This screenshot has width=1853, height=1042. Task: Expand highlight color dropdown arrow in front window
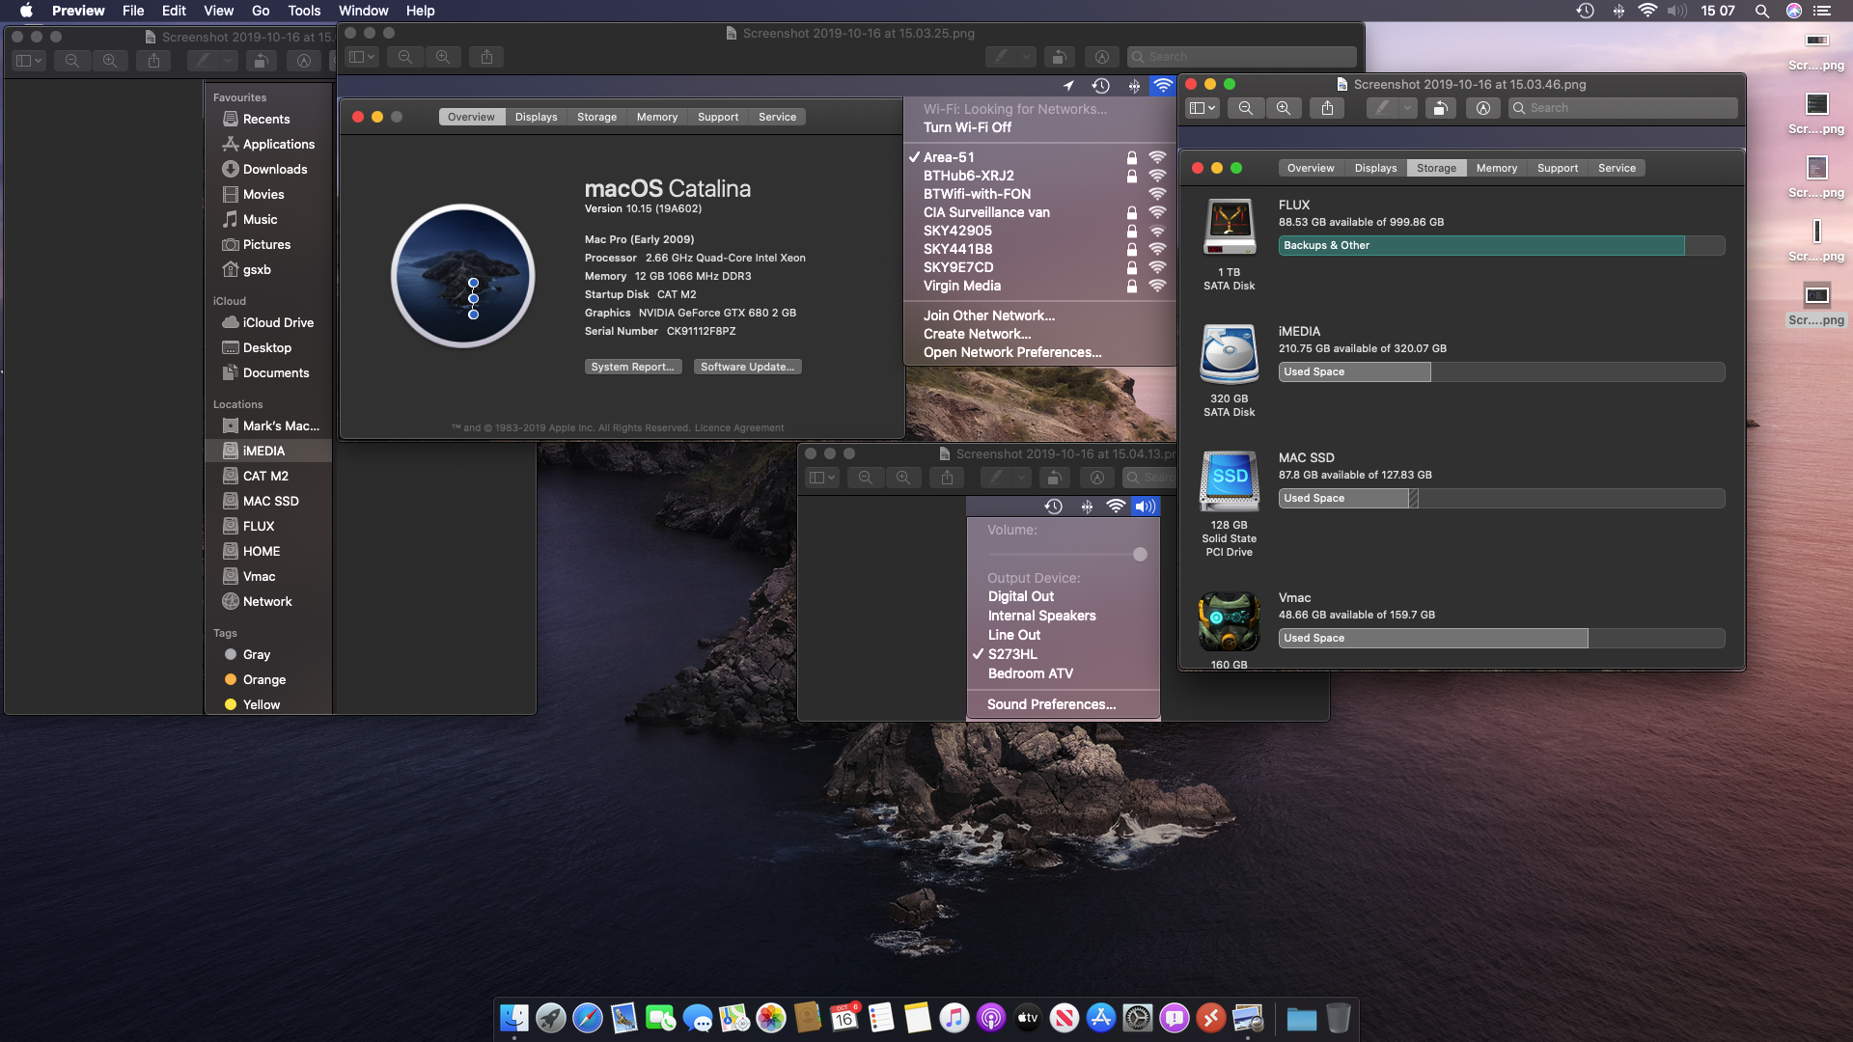pos(1408,108)
